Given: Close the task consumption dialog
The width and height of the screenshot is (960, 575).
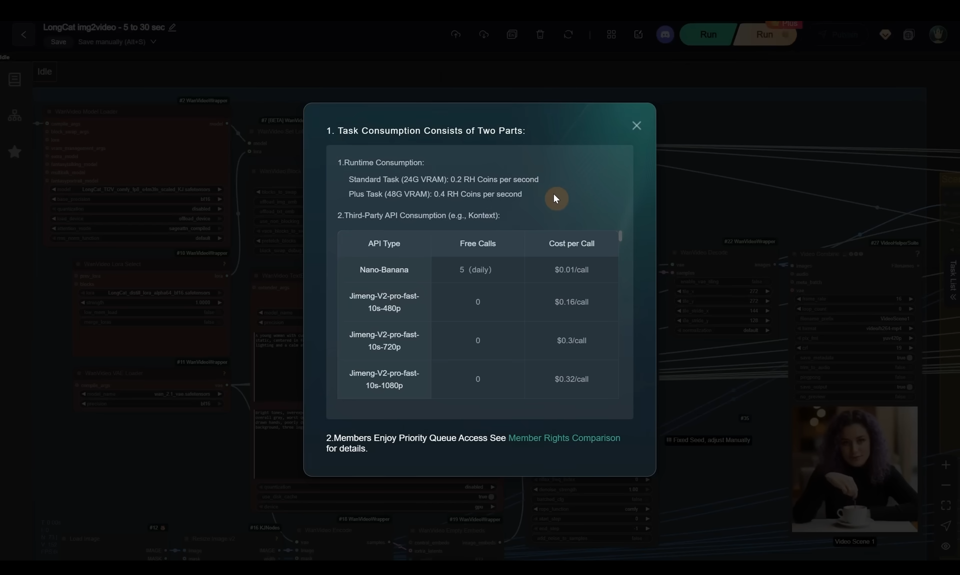Looking at the screenshot, I should (636, 126).
